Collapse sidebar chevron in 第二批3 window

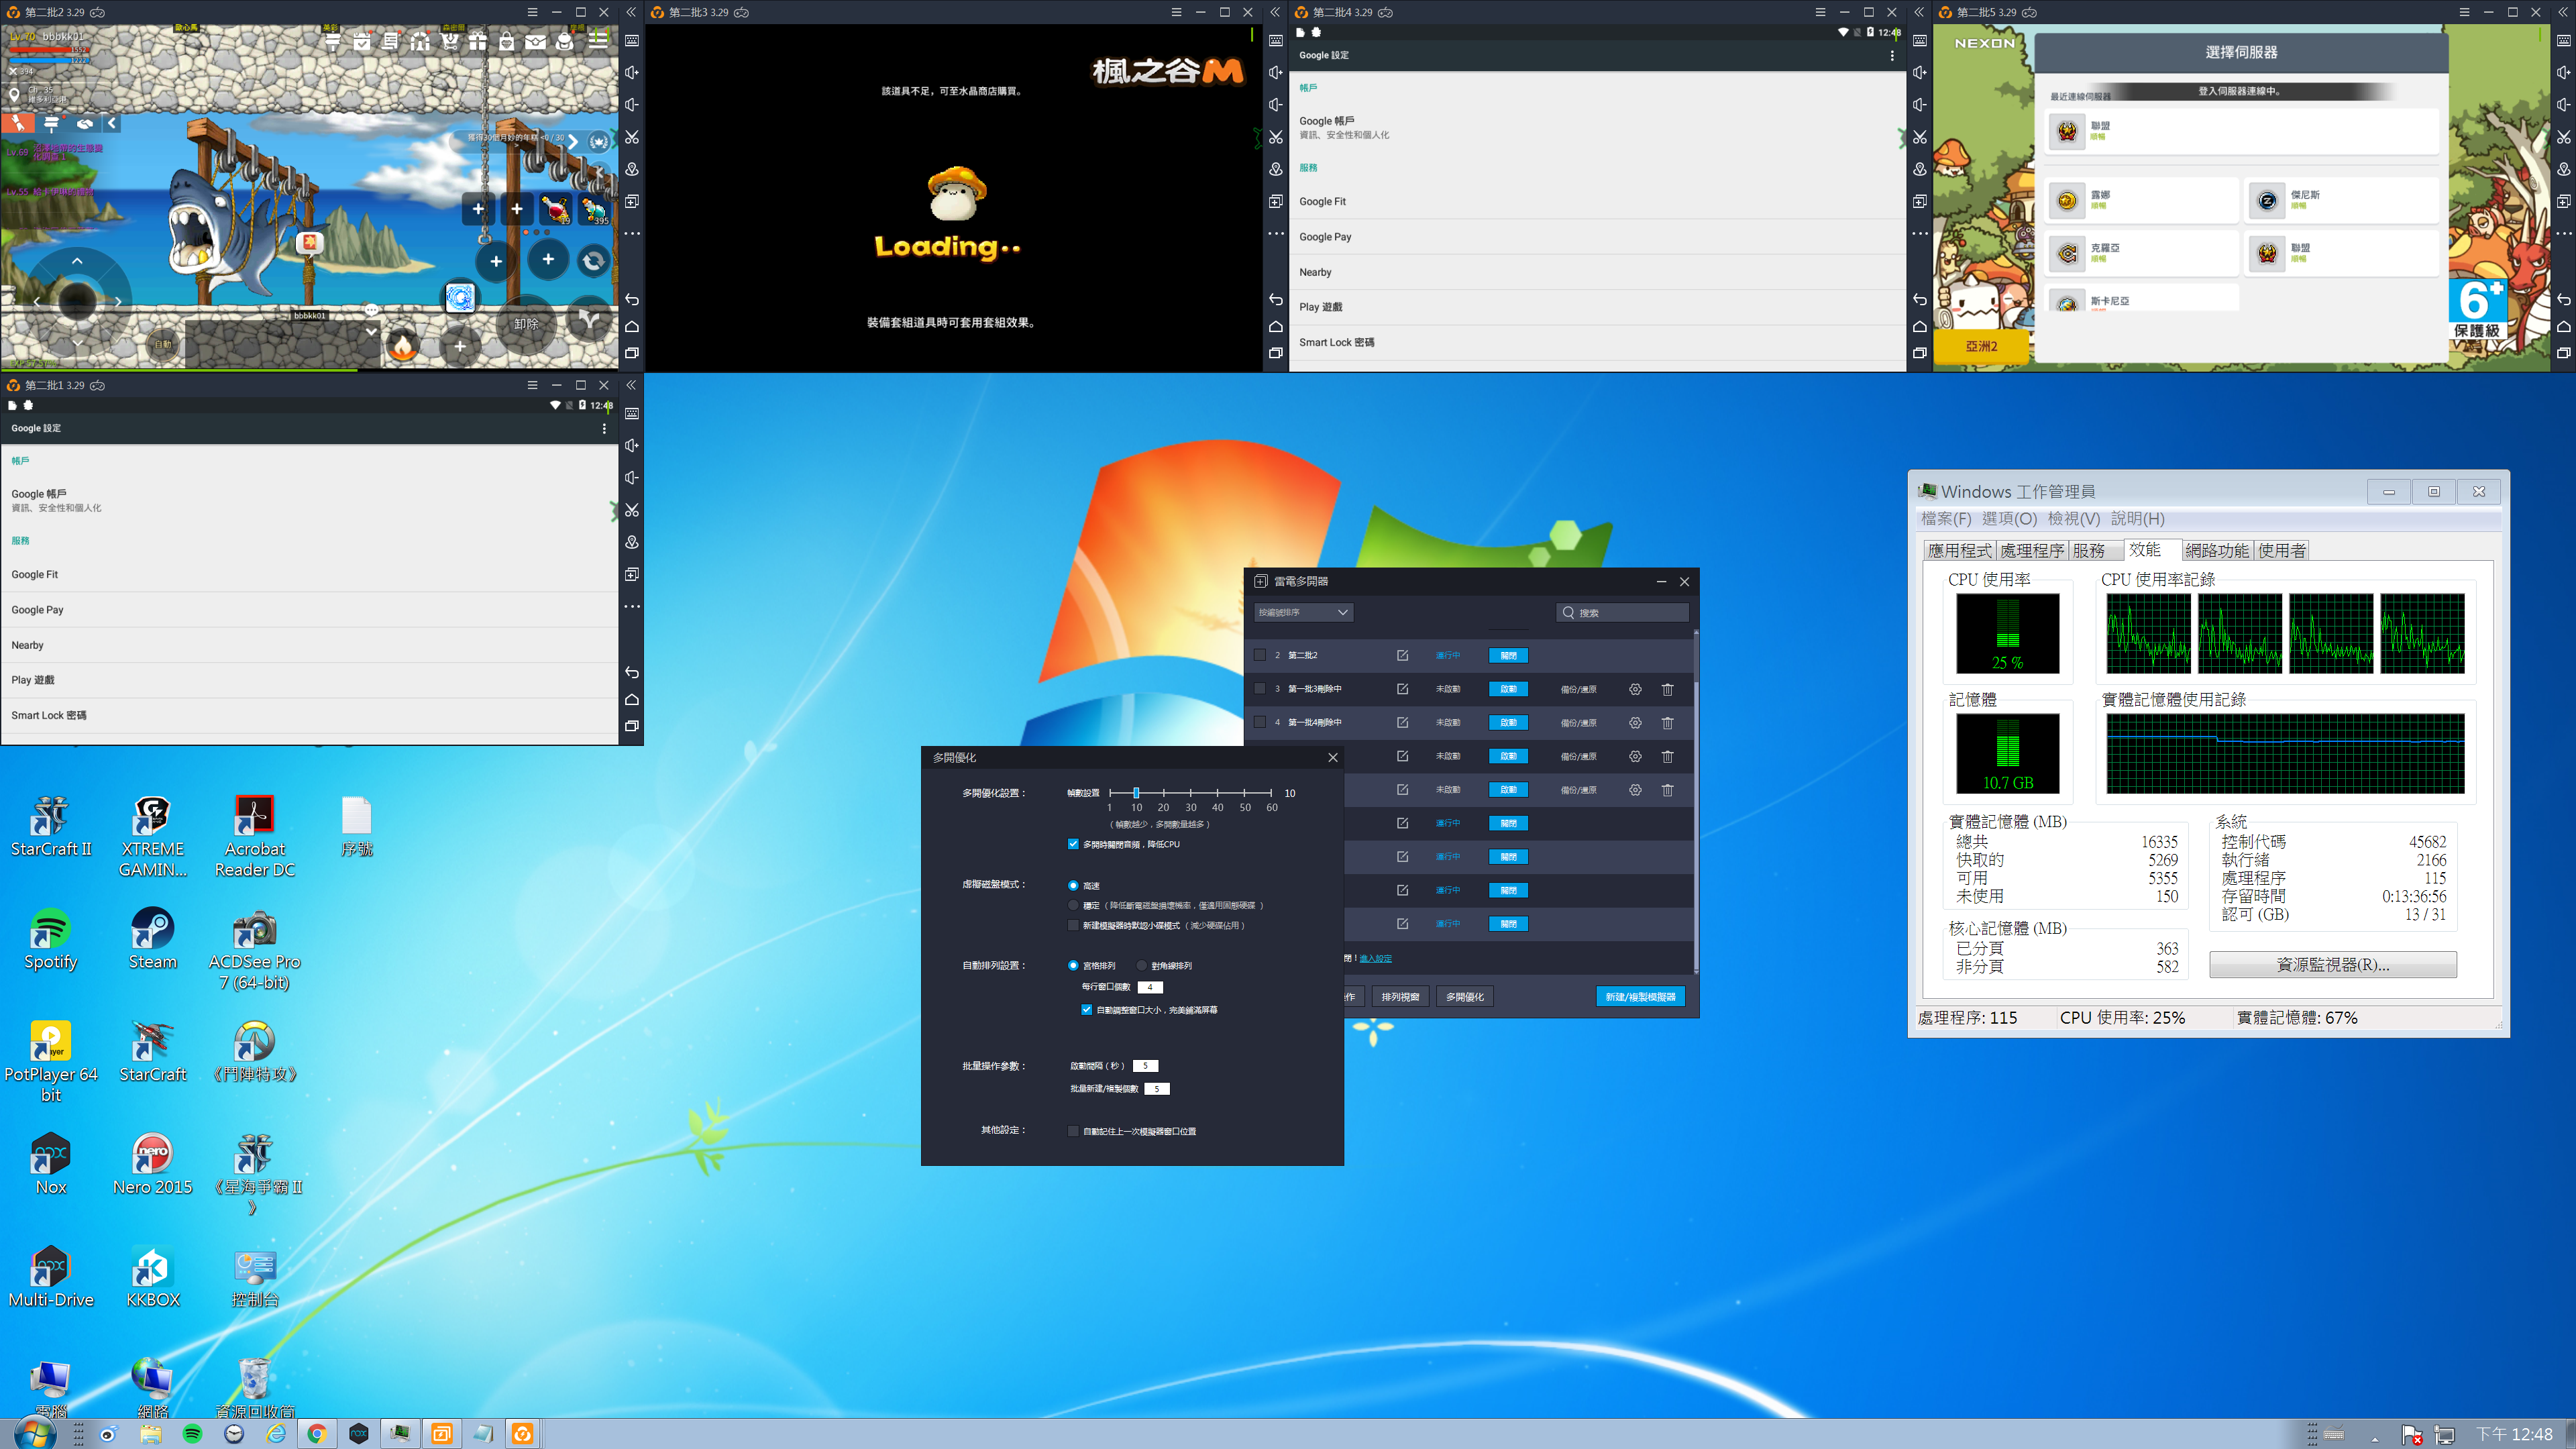point(1275,12)
